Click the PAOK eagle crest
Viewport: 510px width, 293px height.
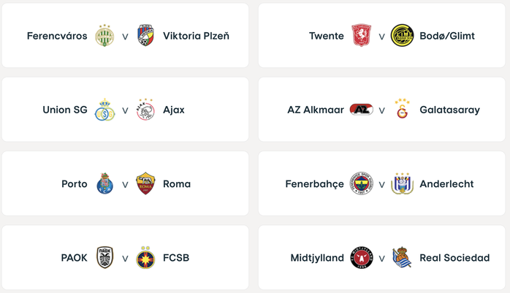(104, 257)
